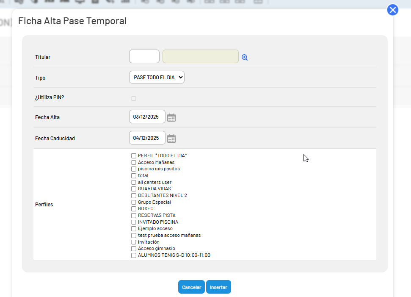This screenshot has width=411, height=297.
Task: Open the Fecha Alta calendar picker
Action: [171, 117]
